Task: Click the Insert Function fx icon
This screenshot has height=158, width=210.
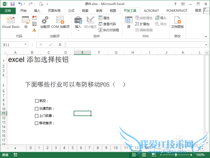Action: (x=60, y=45)
